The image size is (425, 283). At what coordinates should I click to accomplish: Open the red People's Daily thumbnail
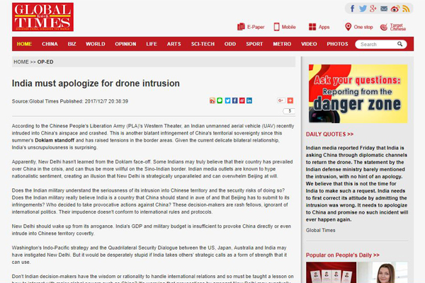click(331, 272)
